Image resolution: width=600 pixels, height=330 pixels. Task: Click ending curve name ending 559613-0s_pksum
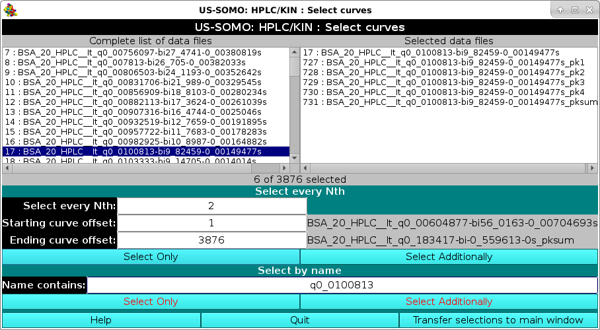pos(441,240)
